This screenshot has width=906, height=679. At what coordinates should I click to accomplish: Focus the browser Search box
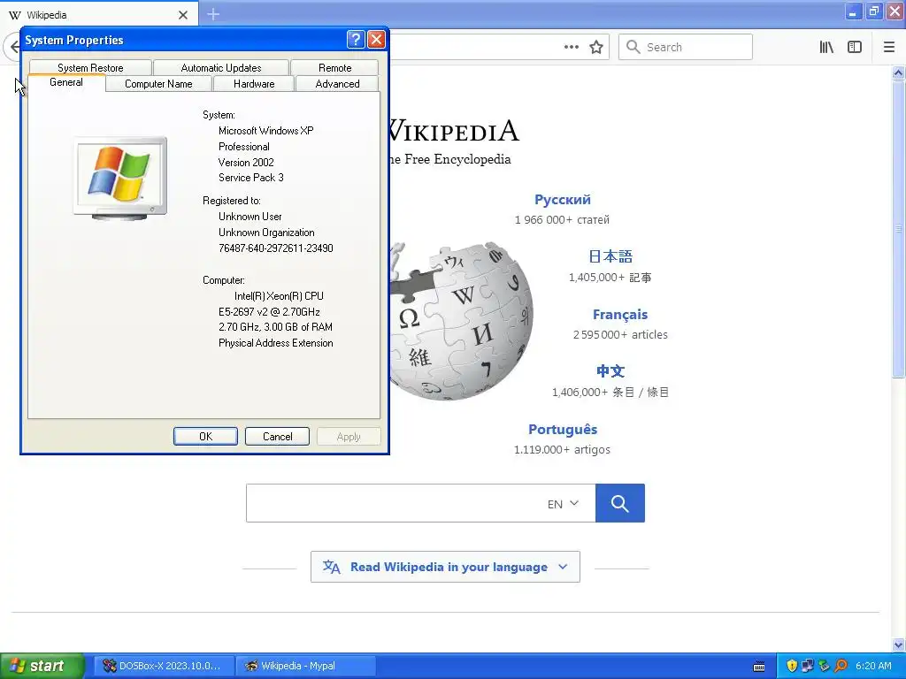686,48
